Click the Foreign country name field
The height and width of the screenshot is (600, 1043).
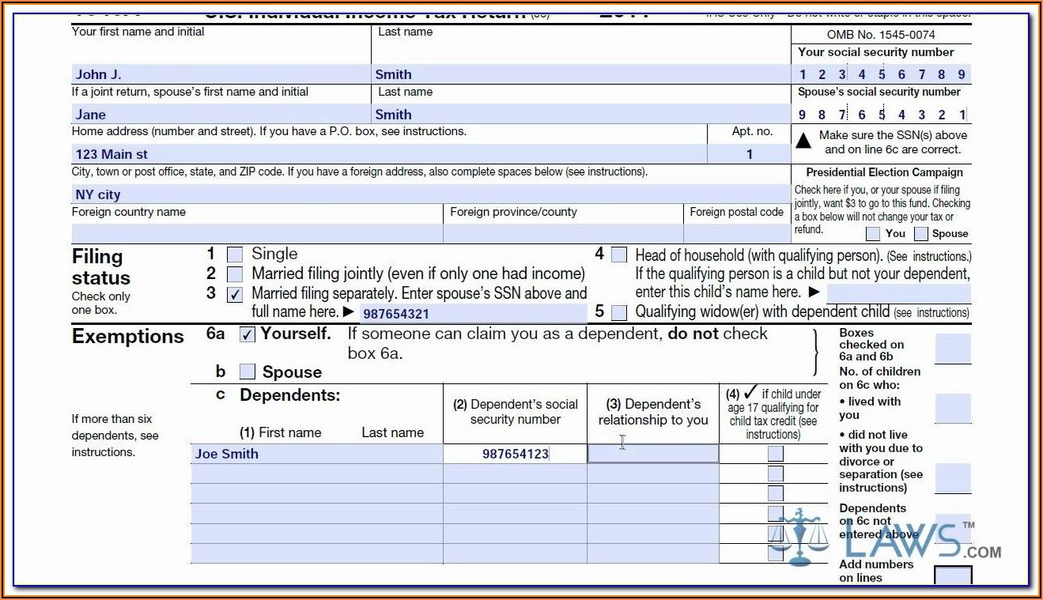click(x=257, y=233)
